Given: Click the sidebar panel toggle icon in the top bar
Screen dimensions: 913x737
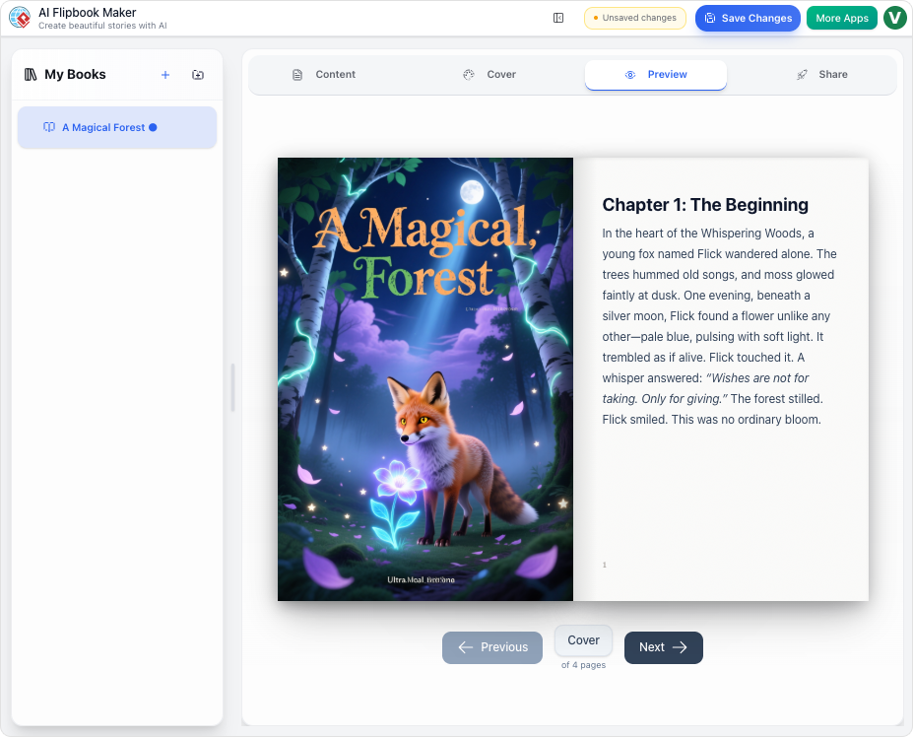Looking at the screenshot, I should (558, 18).
